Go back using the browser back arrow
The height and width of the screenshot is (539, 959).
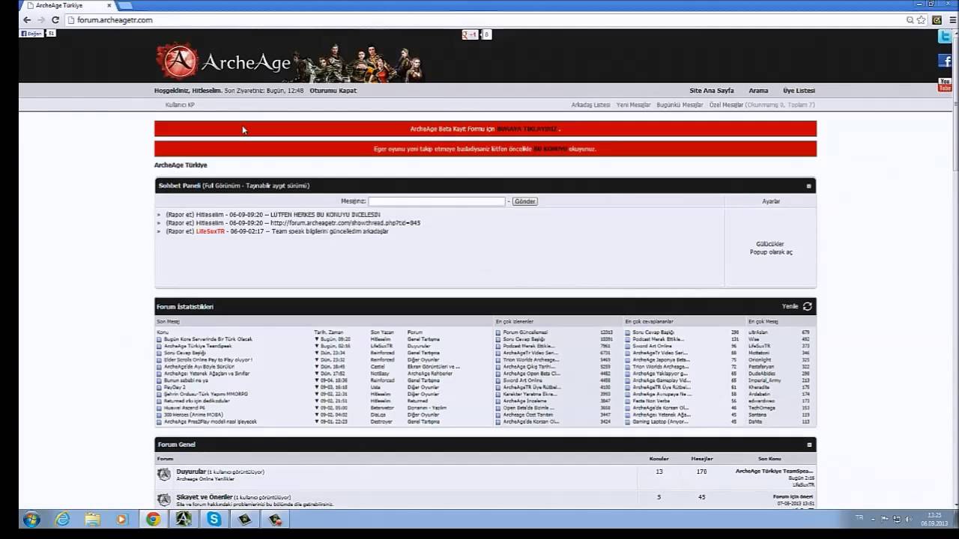tap(27, 20)
